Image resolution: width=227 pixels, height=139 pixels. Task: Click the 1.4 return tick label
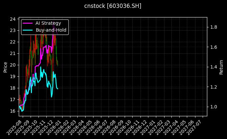point(214,67)
